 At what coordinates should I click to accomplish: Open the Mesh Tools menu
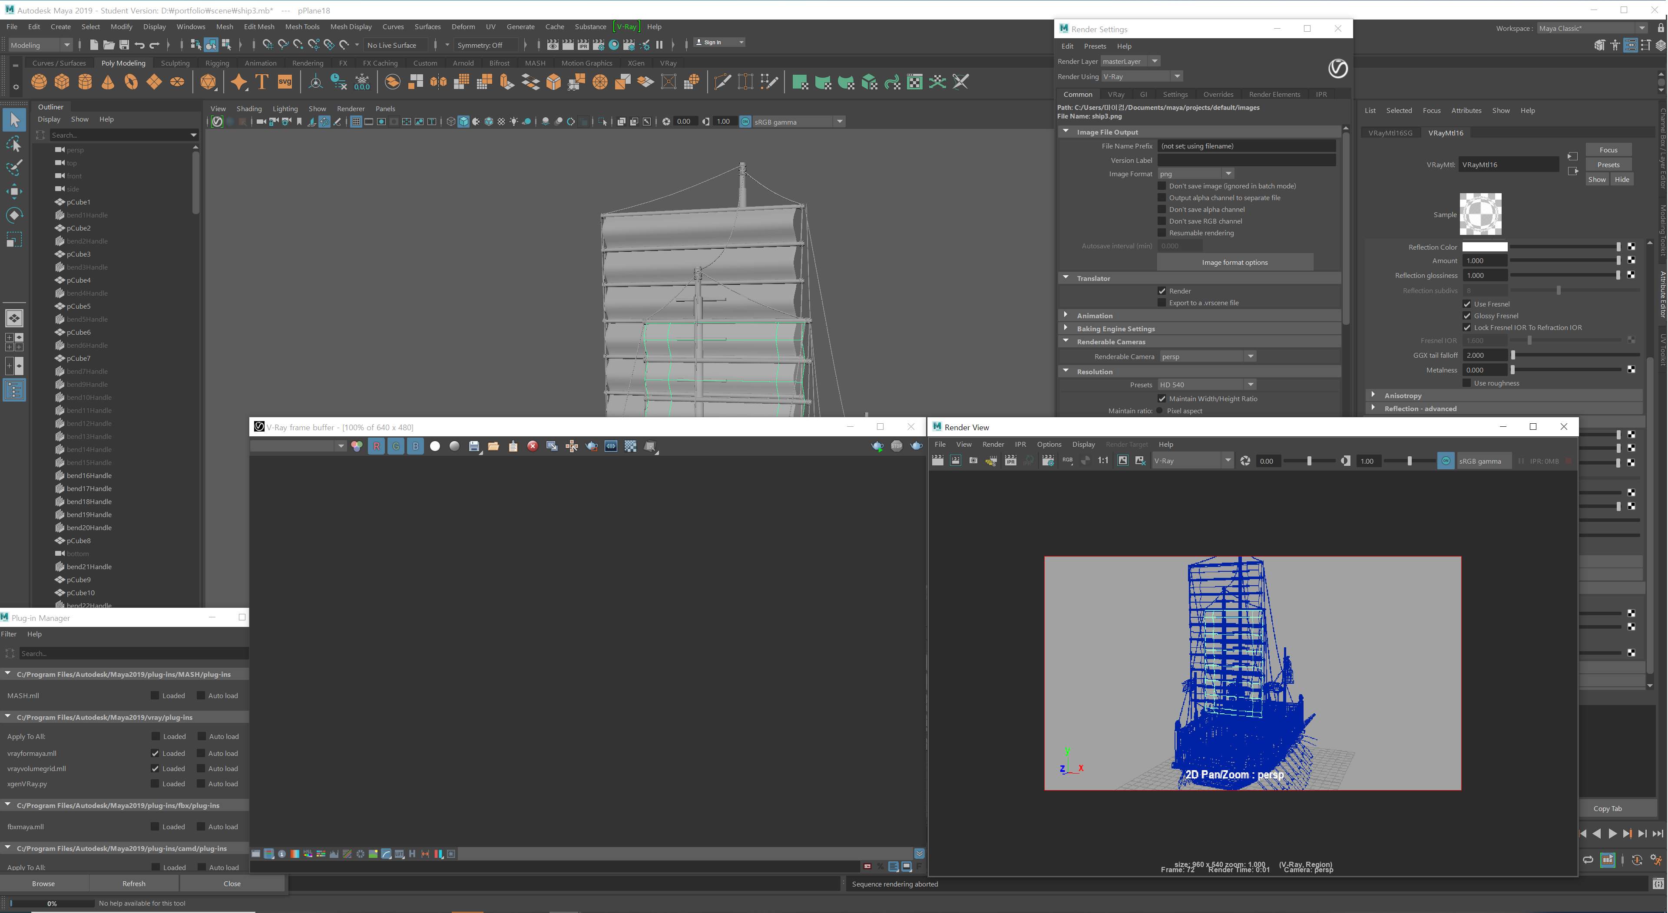click(x=302, y=26)
